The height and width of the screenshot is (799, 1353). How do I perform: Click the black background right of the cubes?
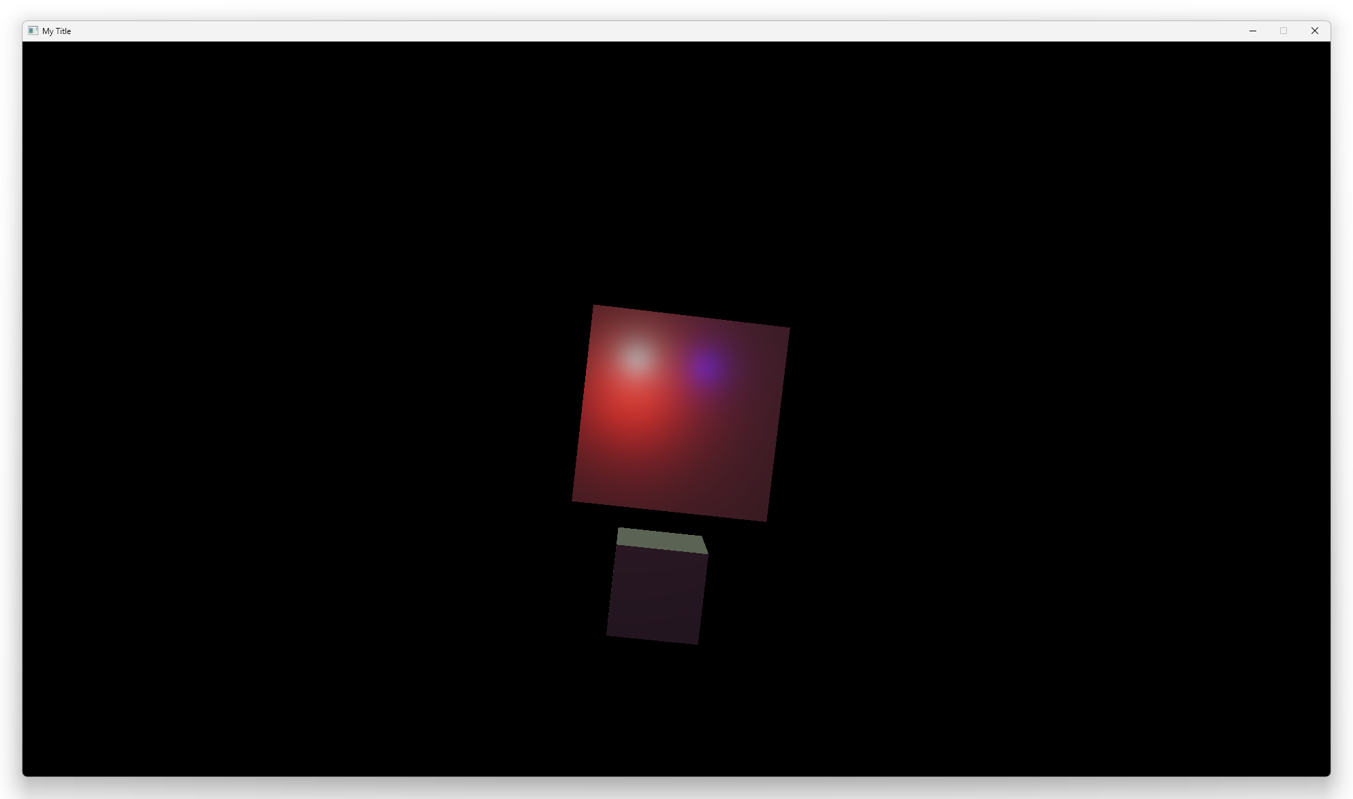[1056, 408]
